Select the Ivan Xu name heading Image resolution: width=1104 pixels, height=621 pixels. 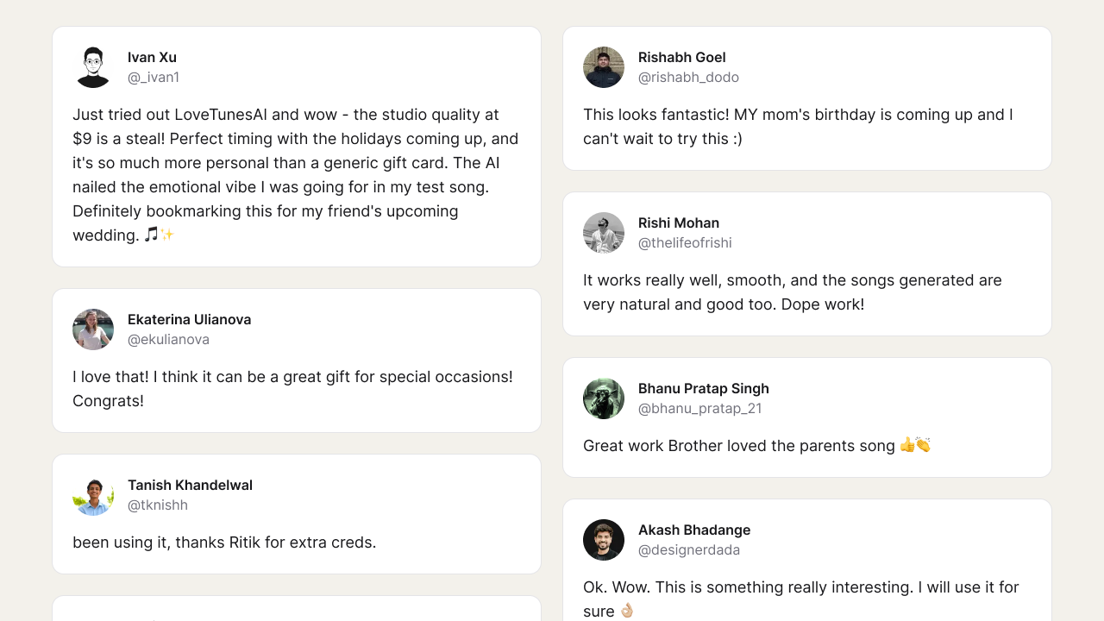point(152,58)
